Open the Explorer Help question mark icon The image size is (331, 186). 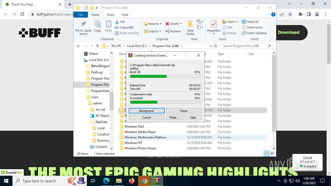point(273,15)
